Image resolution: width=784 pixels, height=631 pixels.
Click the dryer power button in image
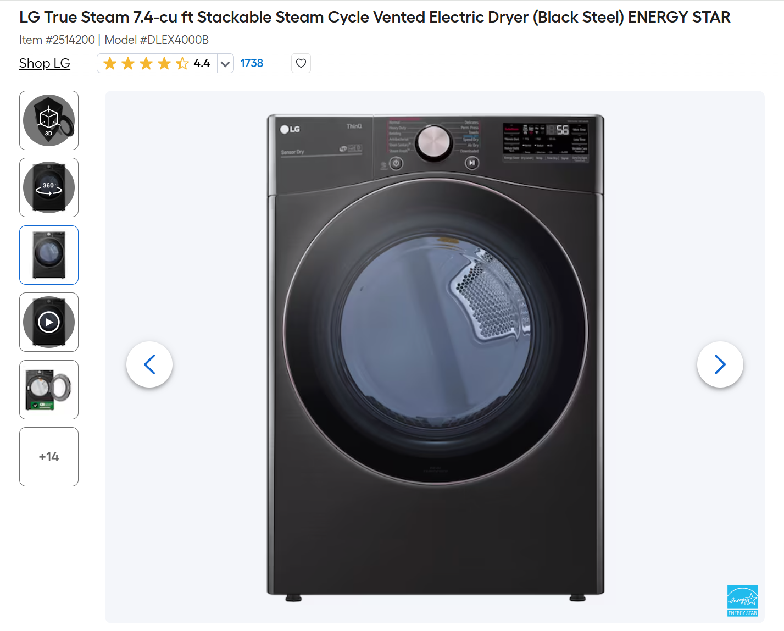(x=396, y=163)
